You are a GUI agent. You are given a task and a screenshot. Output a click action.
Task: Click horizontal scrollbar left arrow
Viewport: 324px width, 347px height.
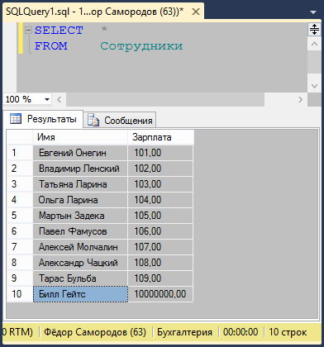(59, 99)
